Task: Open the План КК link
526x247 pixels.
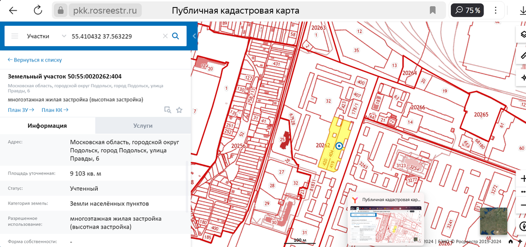Action: pyautogui.click(x=55, y=110)
